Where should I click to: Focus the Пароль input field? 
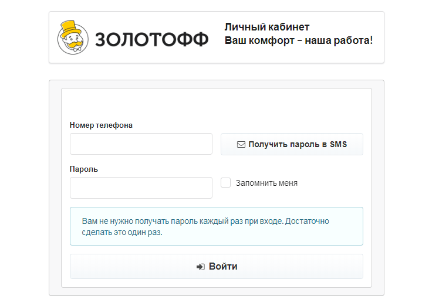point(141,188)
